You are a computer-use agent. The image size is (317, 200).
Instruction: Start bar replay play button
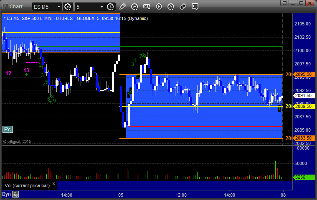pos(159,7)
